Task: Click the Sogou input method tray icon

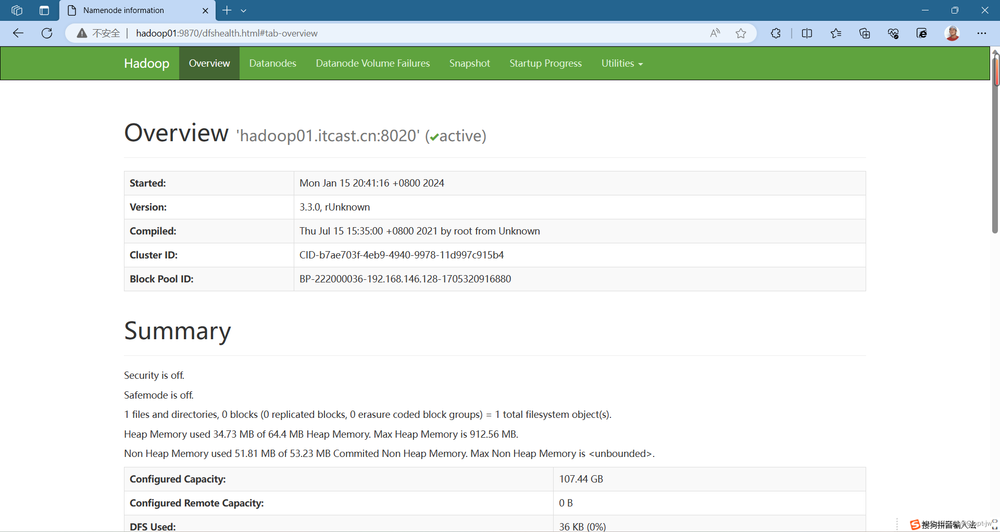Action: pos(915,524)
